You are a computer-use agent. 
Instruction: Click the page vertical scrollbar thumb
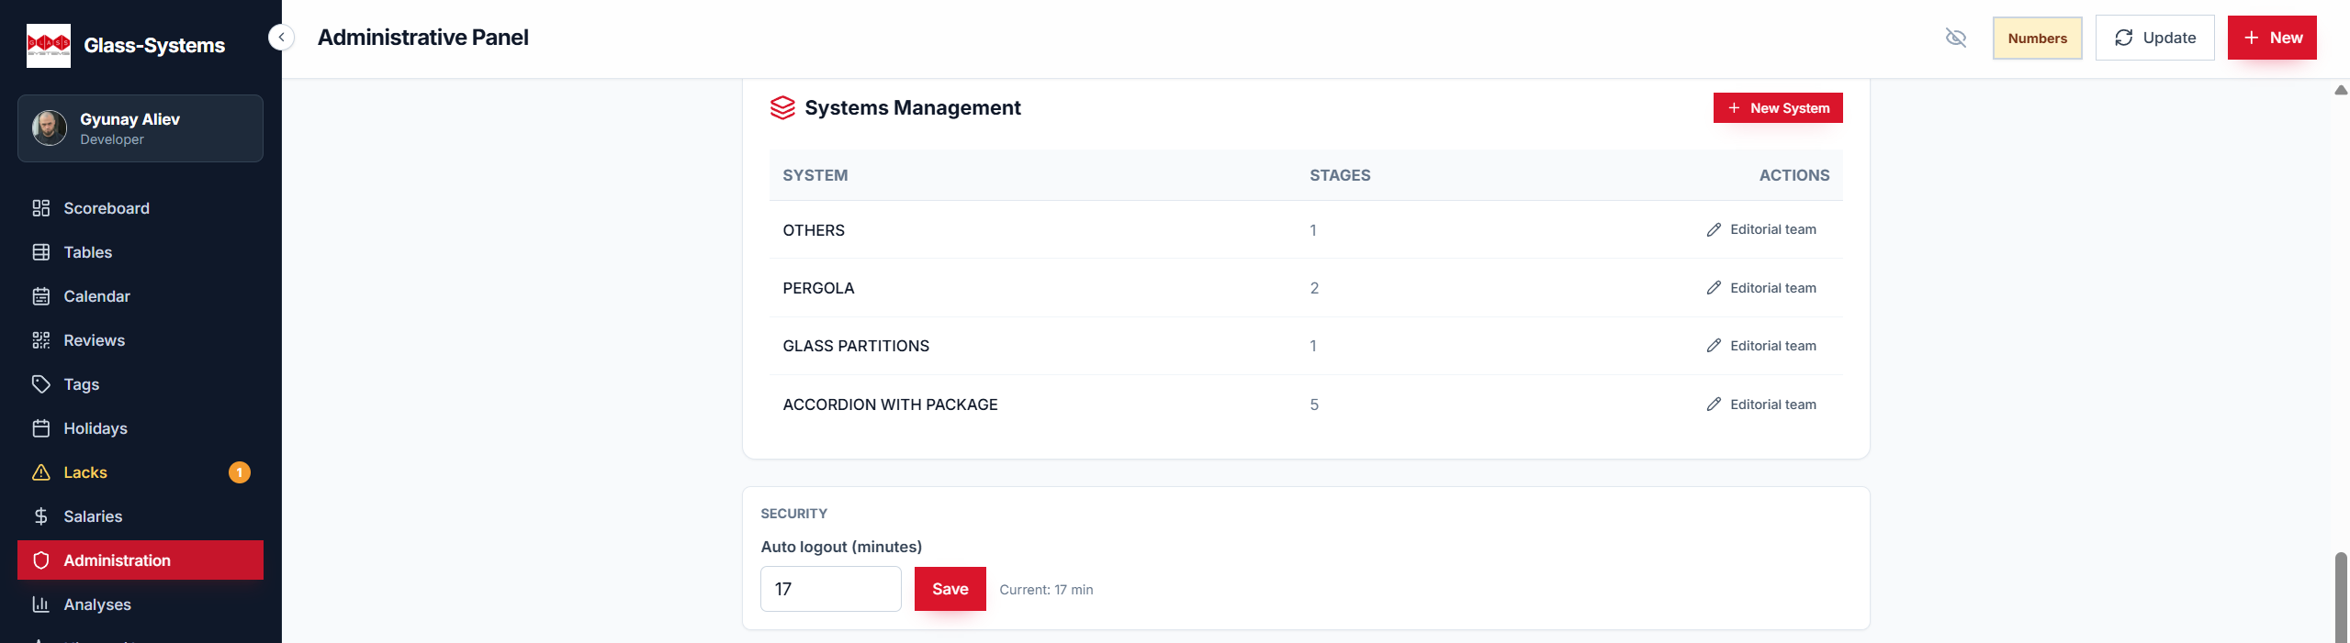[x=2342, y=596]
